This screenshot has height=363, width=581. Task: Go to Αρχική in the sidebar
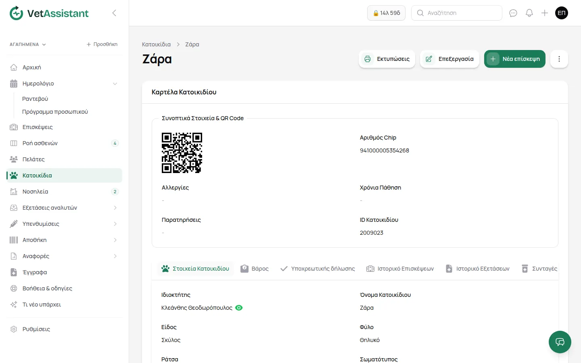click(x=64, y=67)
